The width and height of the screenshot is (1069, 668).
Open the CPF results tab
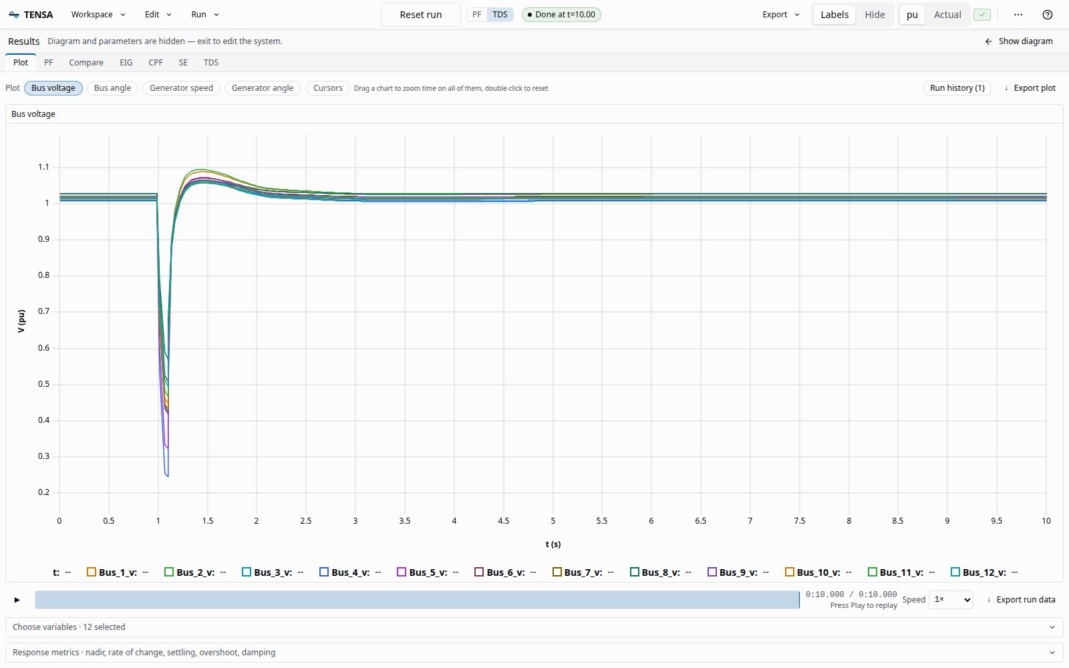[x=156, y=63]
